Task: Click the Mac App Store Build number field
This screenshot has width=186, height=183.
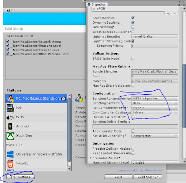Action: point(154,76)
